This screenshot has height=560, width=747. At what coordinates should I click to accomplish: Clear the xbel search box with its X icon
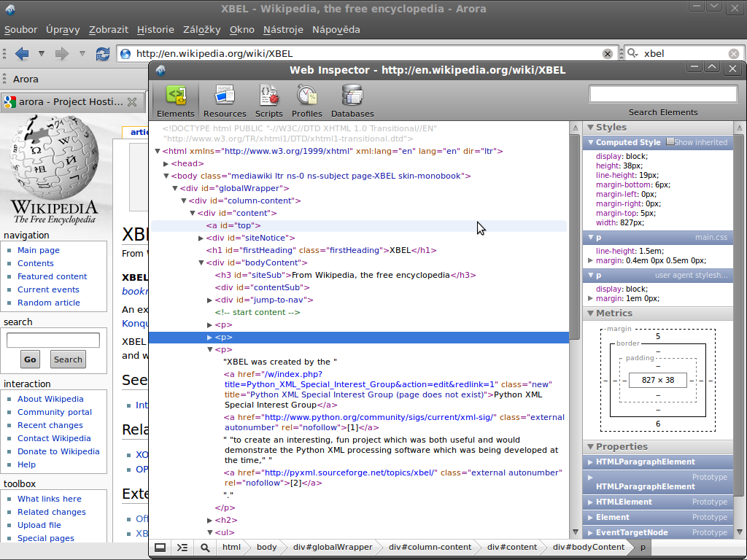pyautogui.click(x=734, y=54)
